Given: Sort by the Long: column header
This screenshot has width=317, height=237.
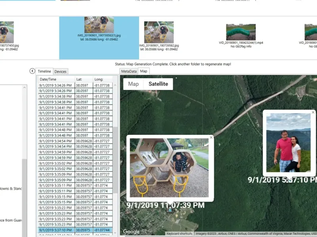Looking at the screenshot, I should point(103,79).
